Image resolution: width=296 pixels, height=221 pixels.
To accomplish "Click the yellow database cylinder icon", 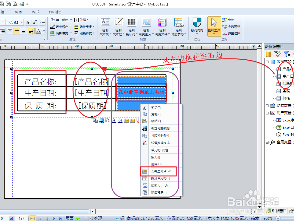I will pyautogui.click(x=268, y=54).
